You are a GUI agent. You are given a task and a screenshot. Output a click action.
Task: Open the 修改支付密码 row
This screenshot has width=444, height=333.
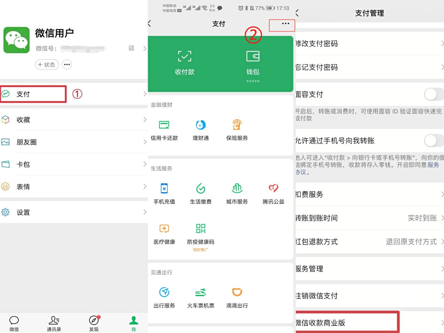coord(370,44)
